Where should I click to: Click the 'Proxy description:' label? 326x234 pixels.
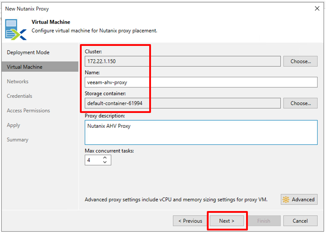(x=105, y=116)
